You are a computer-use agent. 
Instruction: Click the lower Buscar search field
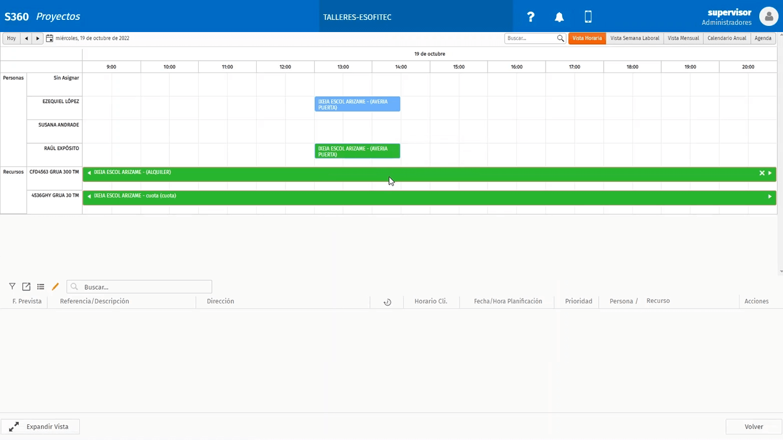[139, 287]
